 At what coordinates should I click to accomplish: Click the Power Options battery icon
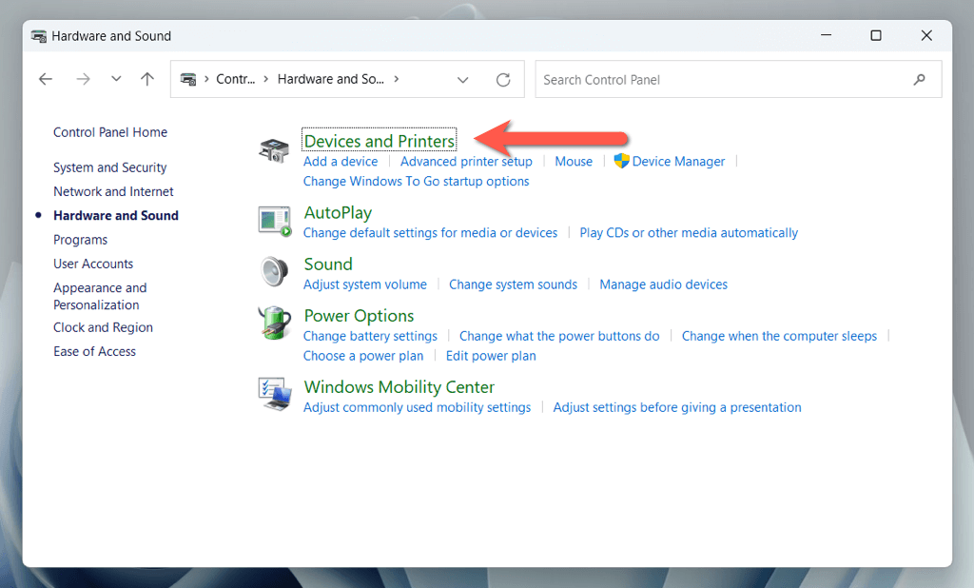point(274,323)
